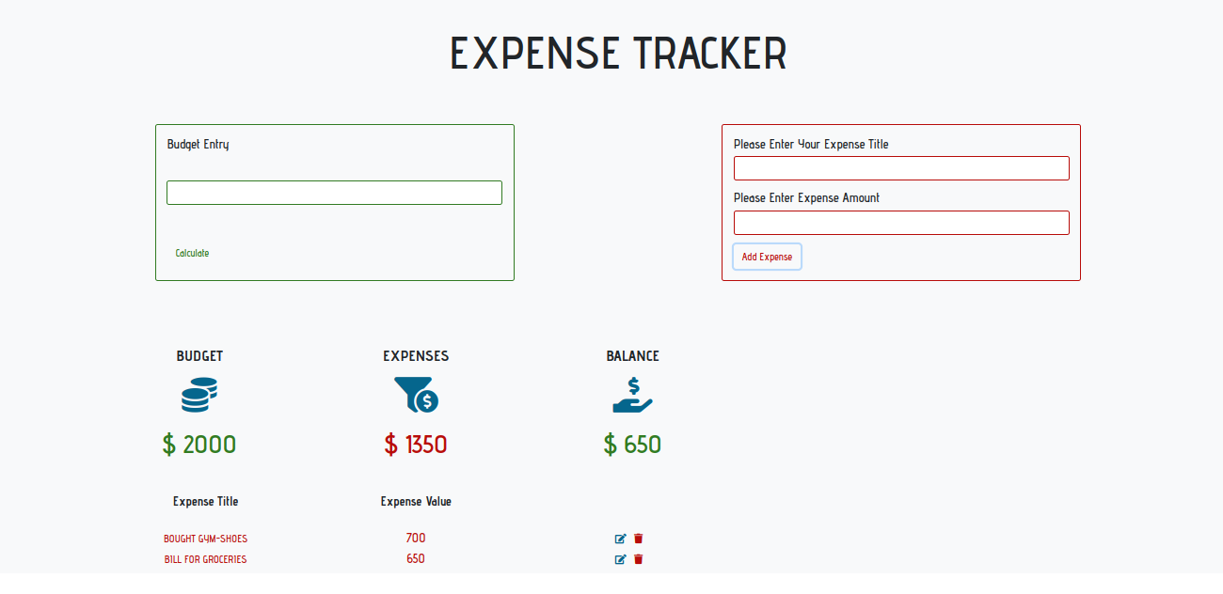Click the budget coins stack icon
The height and width of the screenshot is (594, 1223).
[x=199, y=395]
